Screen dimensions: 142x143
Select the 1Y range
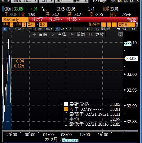coord(30,29)
